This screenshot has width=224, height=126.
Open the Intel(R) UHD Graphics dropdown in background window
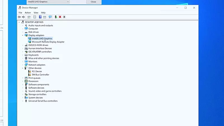(x=48, y=2)
